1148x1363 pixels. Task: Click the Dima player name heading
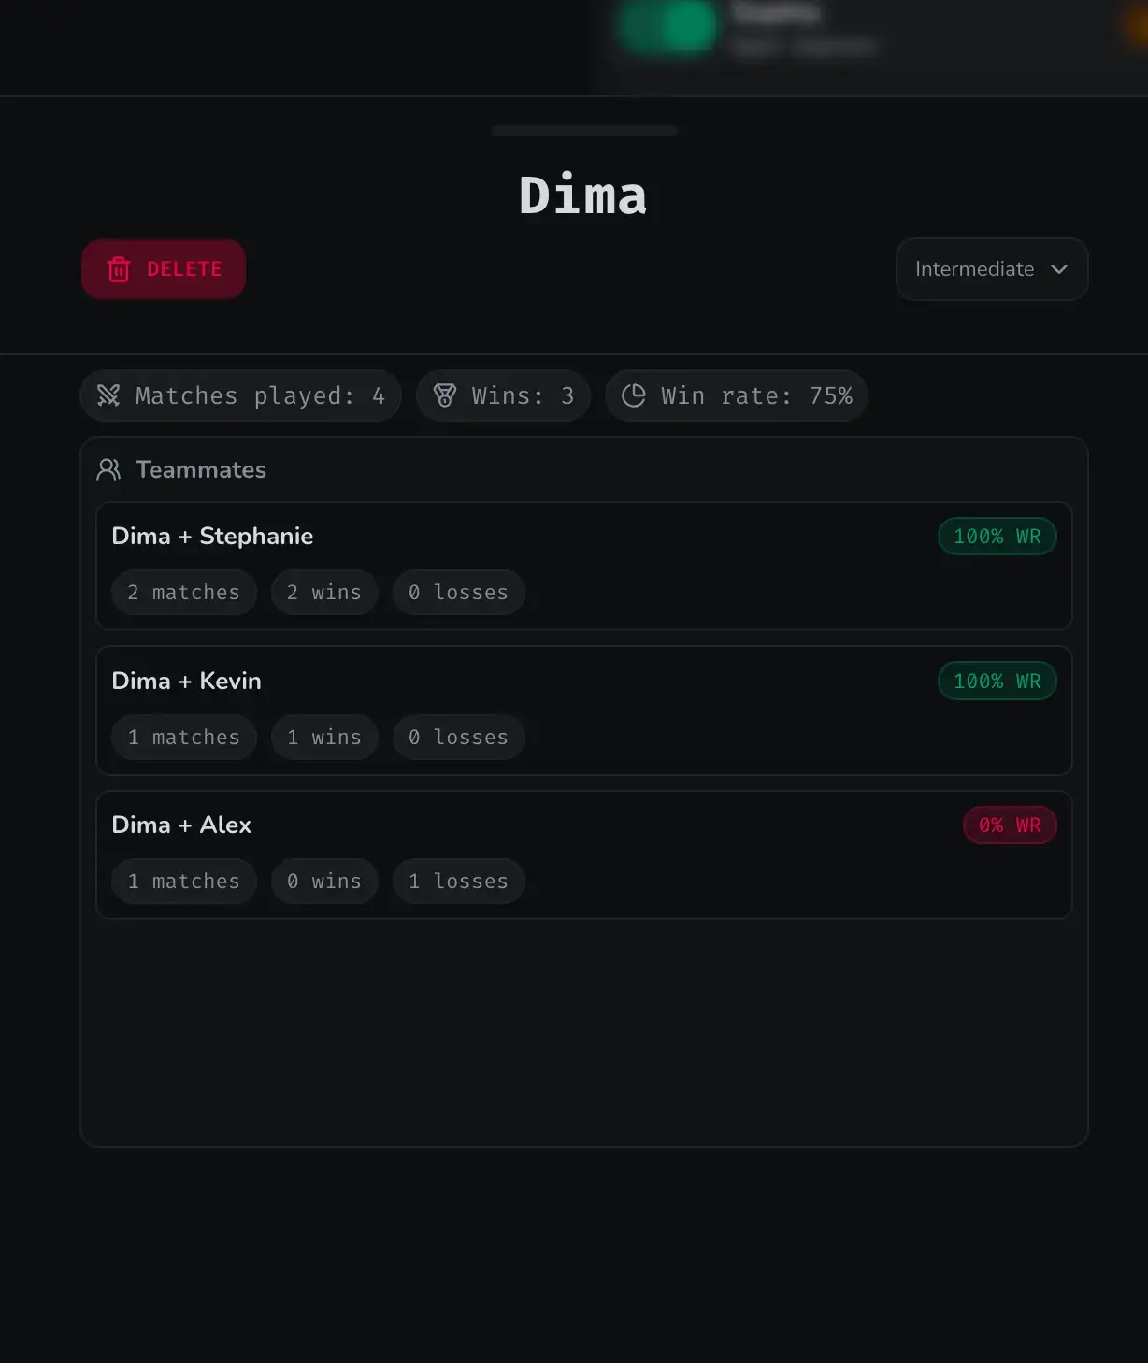tap(583, 194)
